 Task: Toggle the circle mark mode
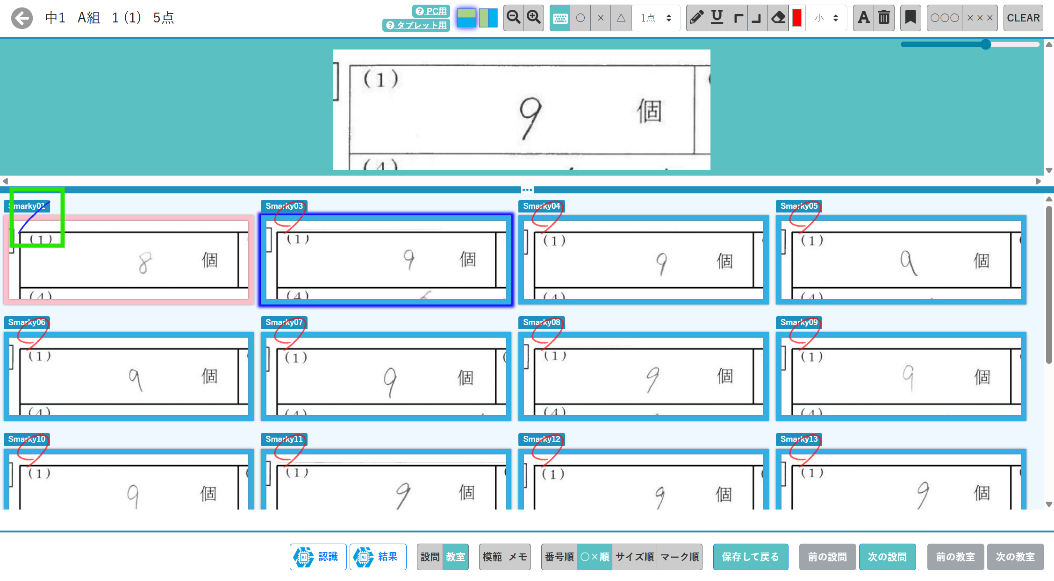coord(581,18)
